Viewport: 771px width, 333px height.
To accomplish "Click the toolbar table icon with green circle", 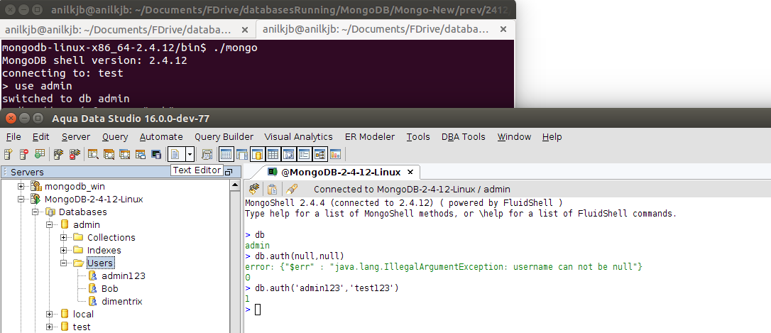I will point(40,154).
